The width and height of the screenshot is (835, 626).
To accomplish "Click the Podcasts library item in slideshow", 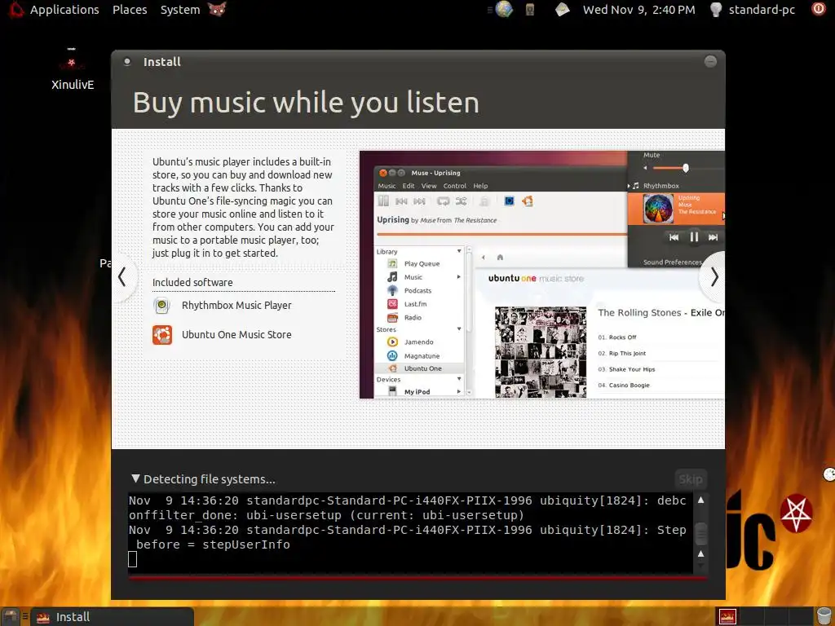I will 417,291.
